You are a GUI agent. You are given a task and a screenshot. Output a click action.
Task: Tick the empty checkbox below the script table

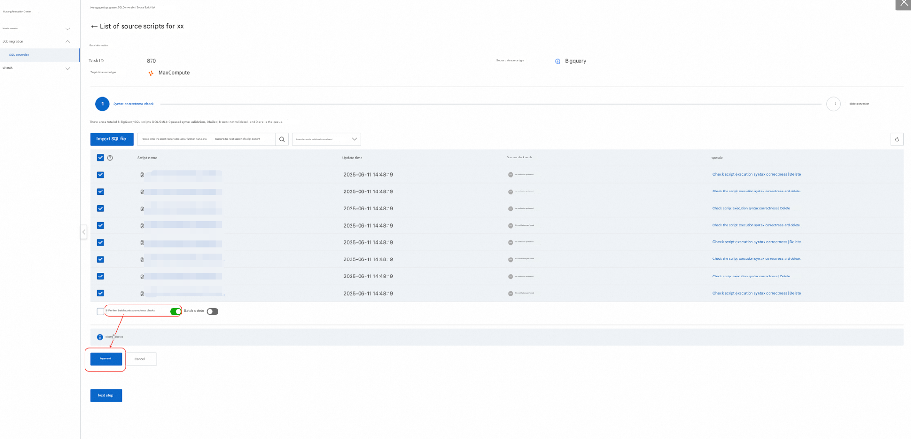tap(100, 312)
